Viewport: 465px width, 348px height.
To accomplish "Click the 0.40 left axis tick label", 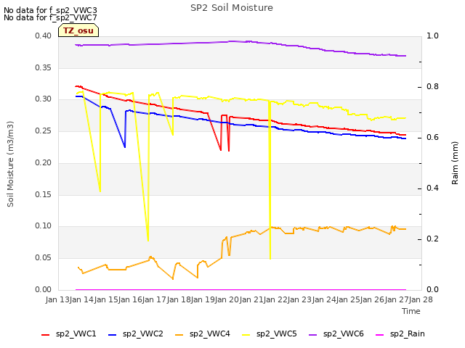I will (x=44, y=36).
